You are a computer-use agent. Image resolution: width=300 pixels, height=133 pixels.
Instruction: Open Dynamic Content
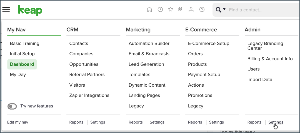tap(147, 85)
